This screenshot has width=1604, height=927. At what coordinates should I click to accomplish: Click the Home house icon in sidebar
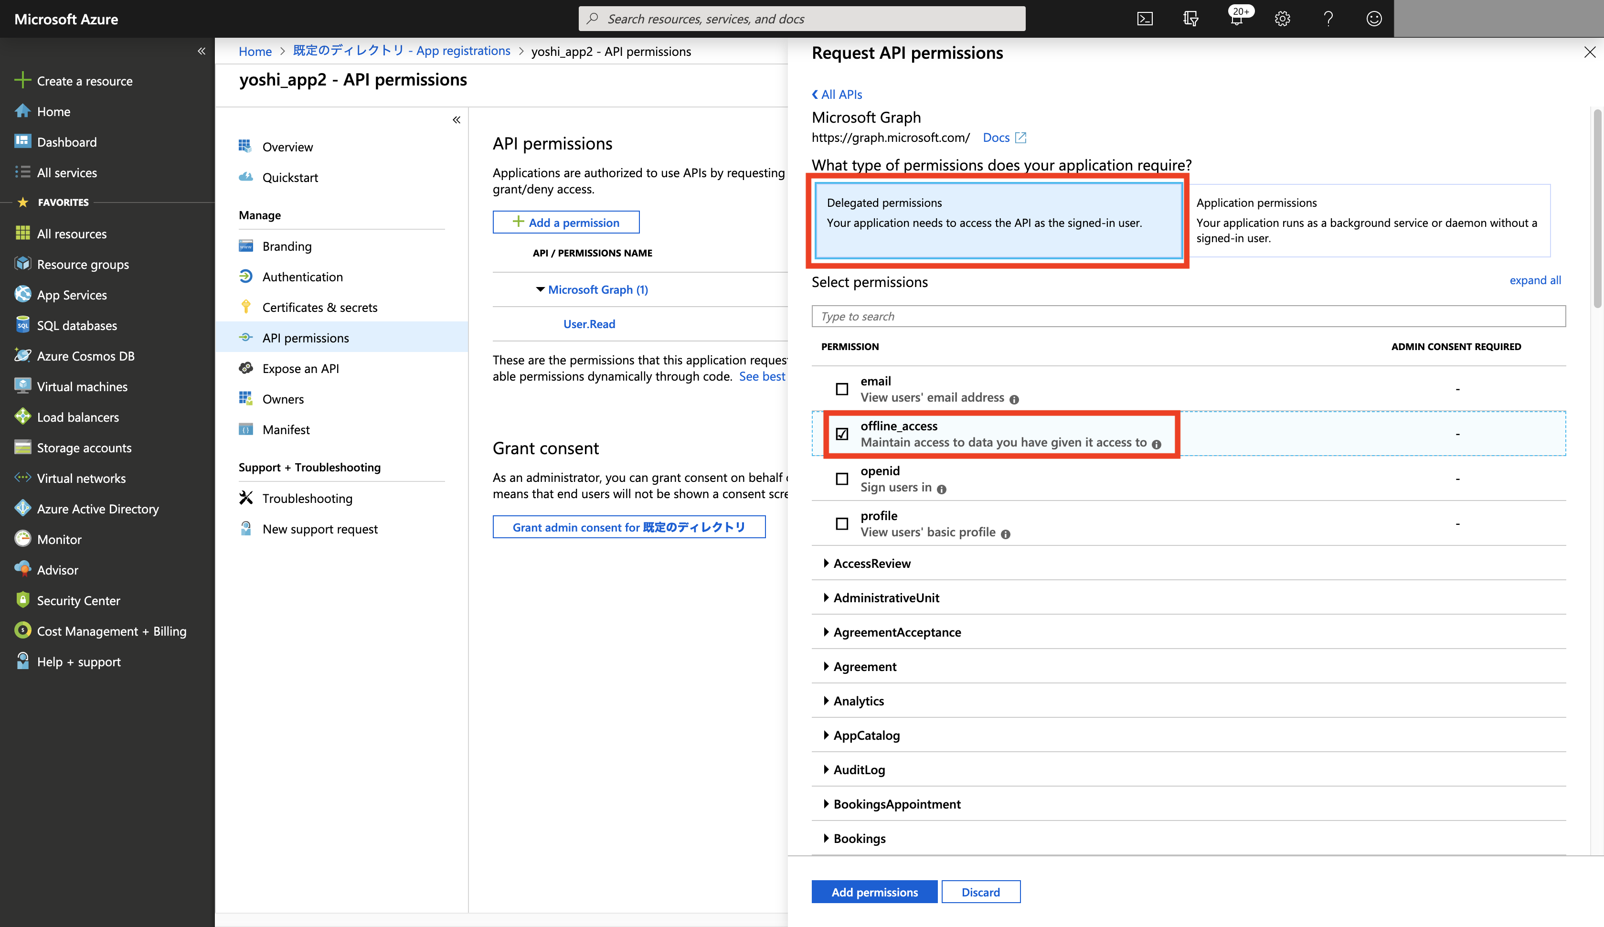(x=23, y=111)
